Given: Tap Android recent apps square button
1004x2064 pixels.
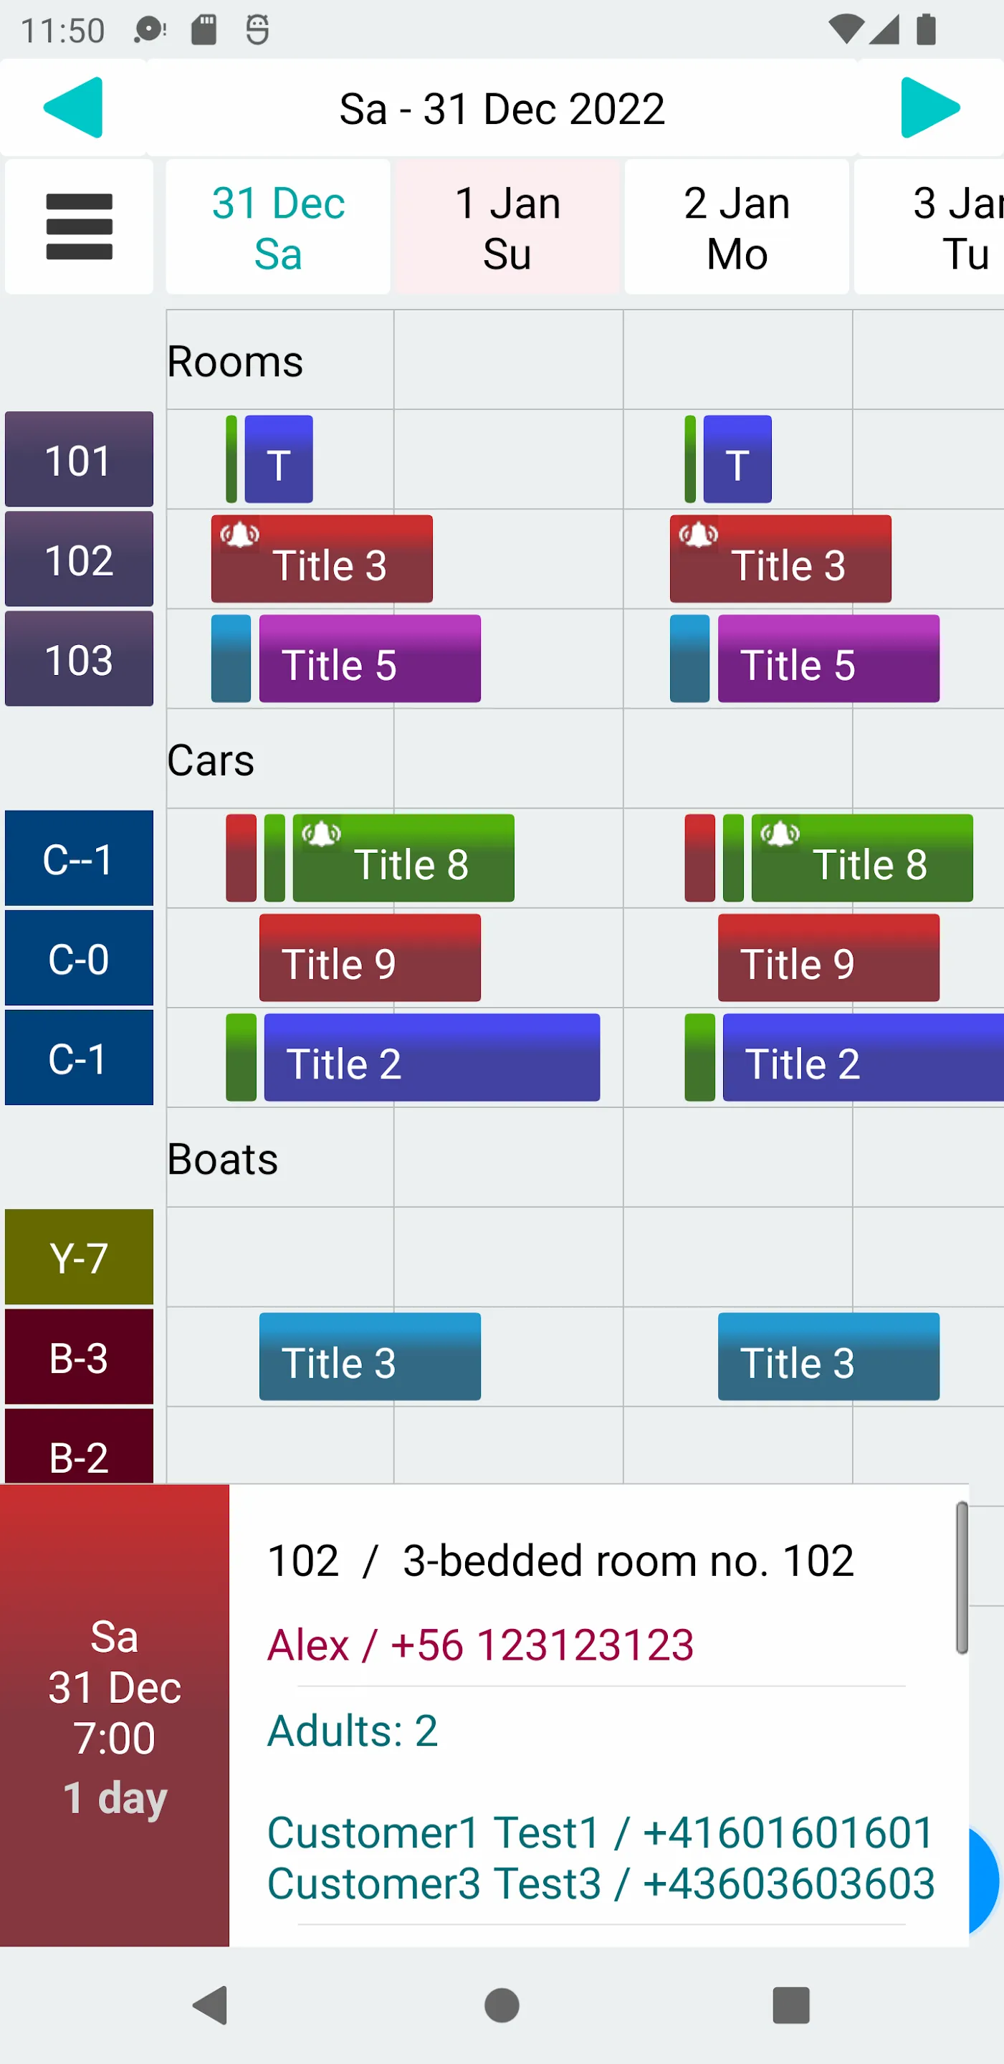Looking at the screenshot, I should (791, 2005).
